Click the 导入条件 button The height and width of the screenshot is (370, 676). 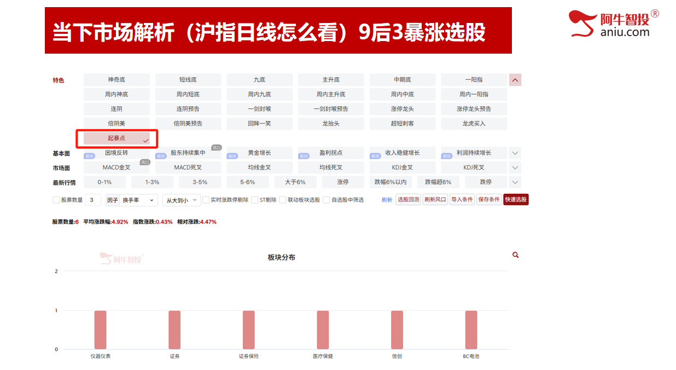coord(462,200)
